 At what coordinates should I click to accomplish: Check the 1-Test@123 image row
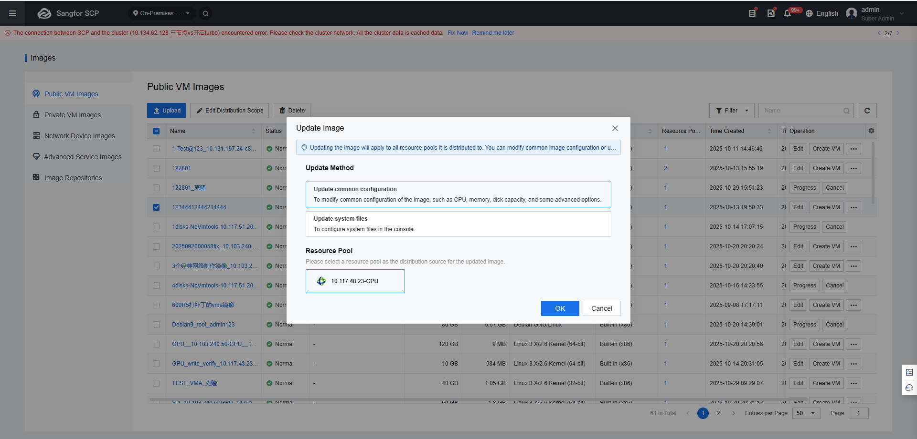click(x=156, y=149)
